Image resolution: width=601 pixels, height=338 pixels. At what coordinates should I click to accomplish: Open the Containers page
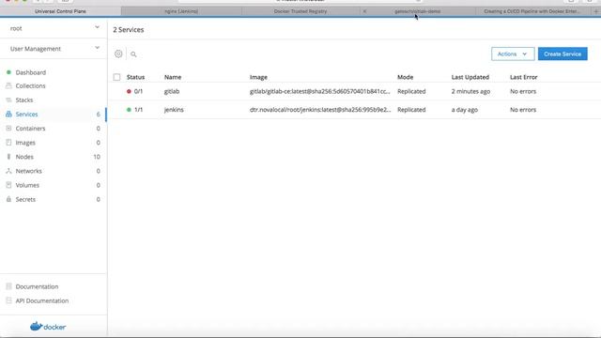click(30, 129)
